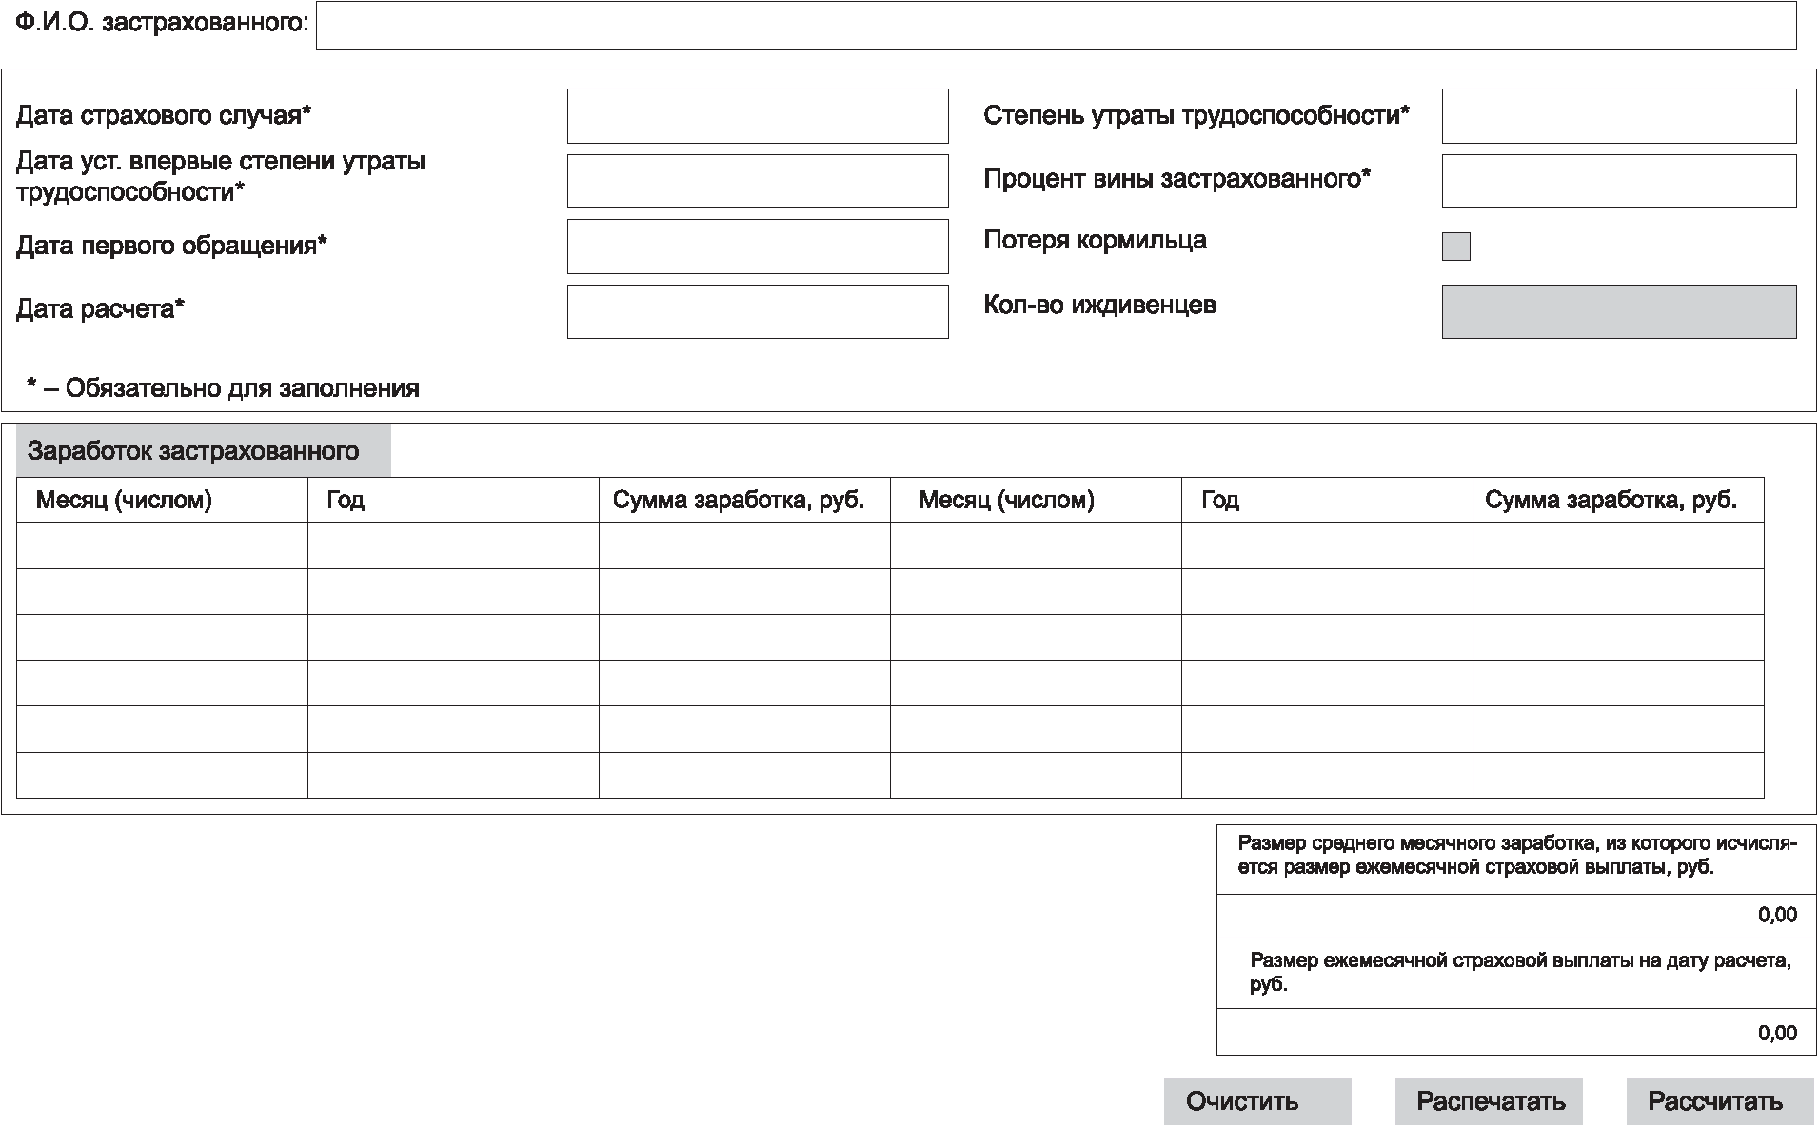Click the Дата уст. впервые степени утраты field
The width and height of the screenshot is (1819, 1126).
[x=758, y=181]
